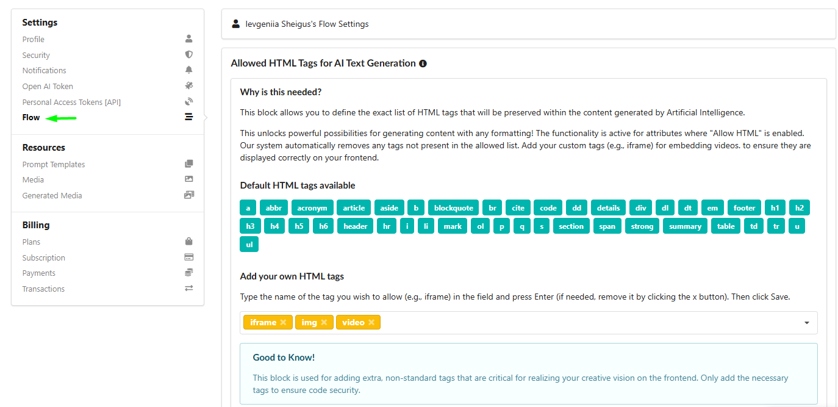The width and height of the screenshot is (838, 407).
Task: Open the Flow settings menu item
Action: click(x=31, y=117)
